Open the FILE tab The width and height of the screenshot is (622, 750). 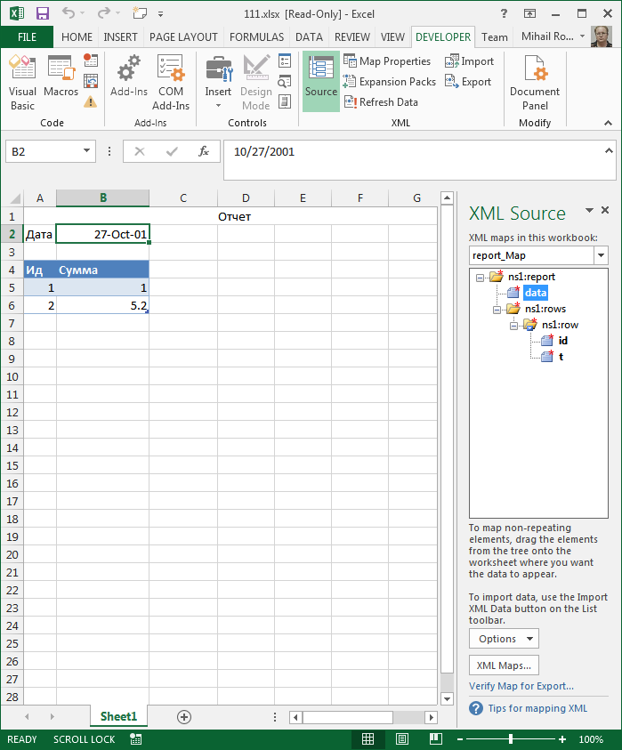point(27,37)
